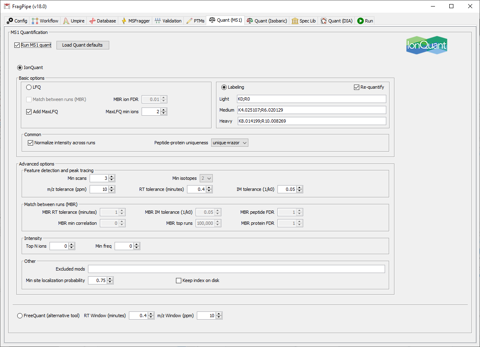Click the Workflow tab icon
The width and height of the screenshot is (480, 347).
tap(35, 21)
